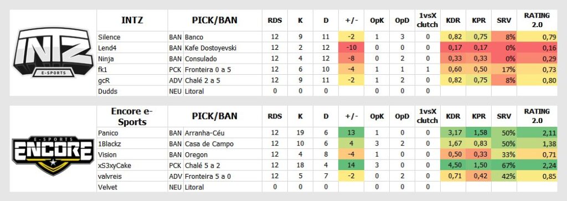Click the 1vsX clutch header in the INTZ table

tap(427, 20)
